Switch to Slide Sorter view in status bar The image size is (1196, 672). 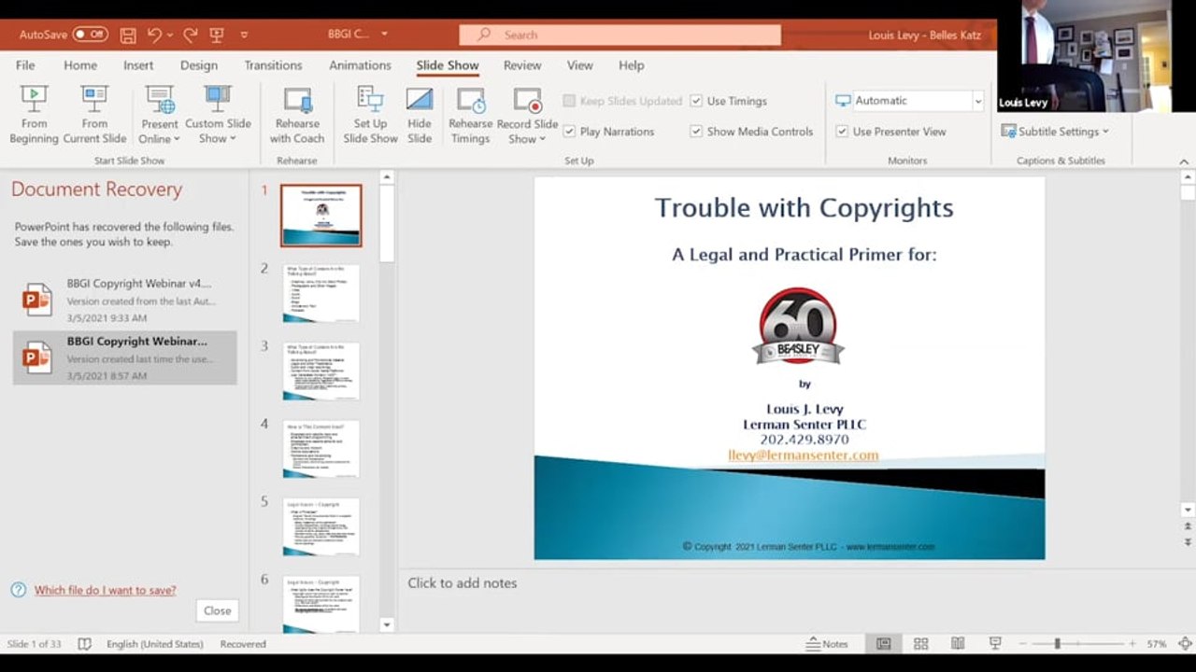pyautogui.click(x=920, y=644)
